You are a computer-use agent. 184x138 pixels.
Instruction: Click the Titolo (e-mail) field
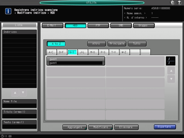click(20, 114)
